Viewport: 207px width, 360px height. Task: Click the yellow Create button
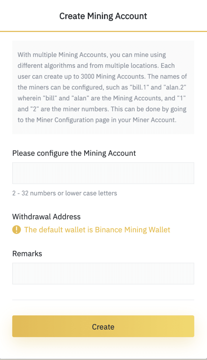pos(103,326)
